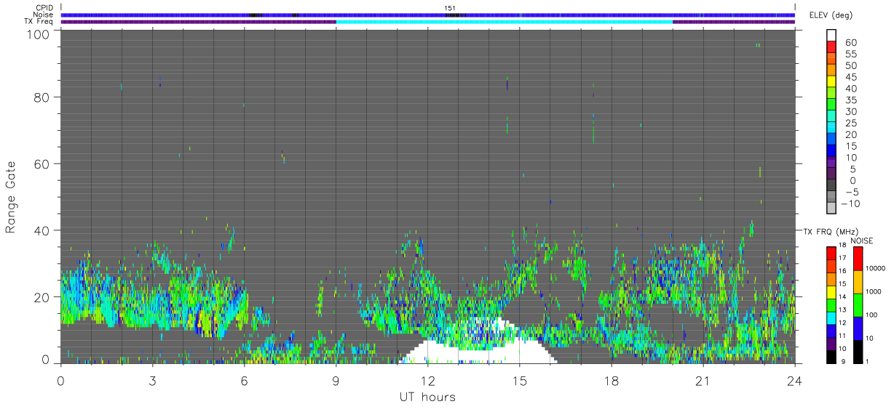Choose the blue 11–12 MHz TX FRQ swatch
The width and height of the screenshot is (894, 412).
pyautogui.click(x=831, y=330)
